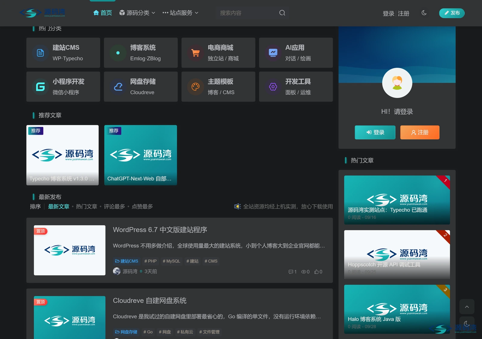Screen dimensions: 482x339
Task: Go to 首页 nav item
Action: 102,13
